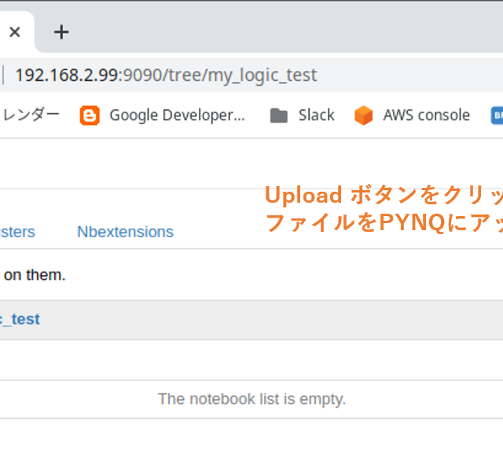Open the Google Developer bookmark label
Viewport: 503px width, 473px height.
pyautogui.click(x=177, y=115)
